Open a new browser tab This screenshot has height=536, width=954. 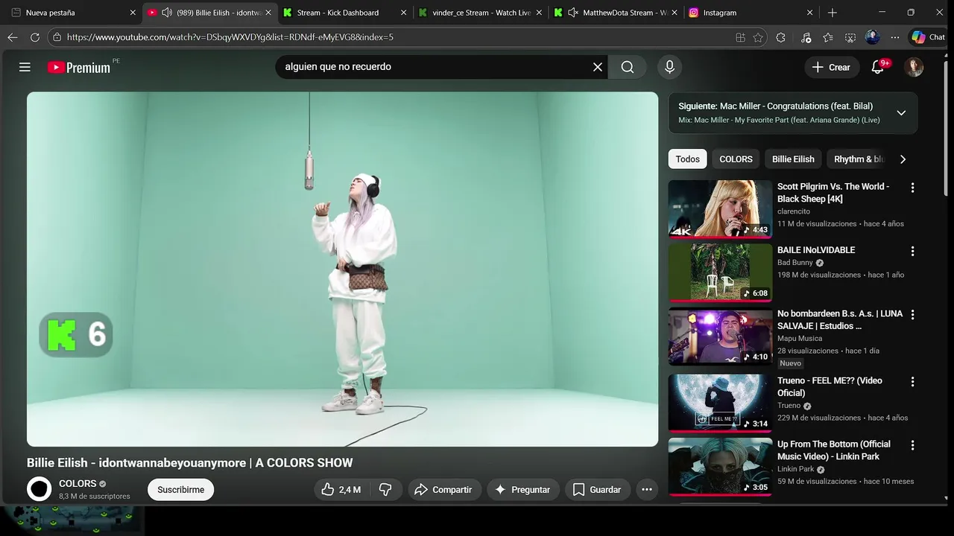(x=833, y=13)
